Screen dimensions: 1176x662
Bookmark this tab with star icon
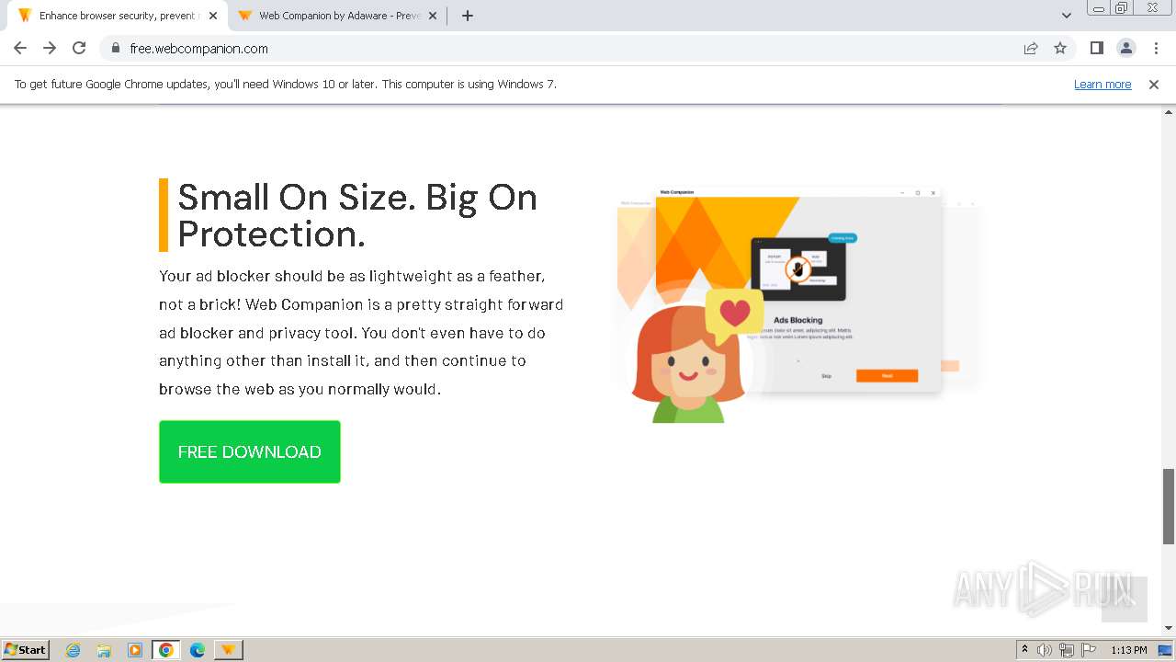[1060, 49]
